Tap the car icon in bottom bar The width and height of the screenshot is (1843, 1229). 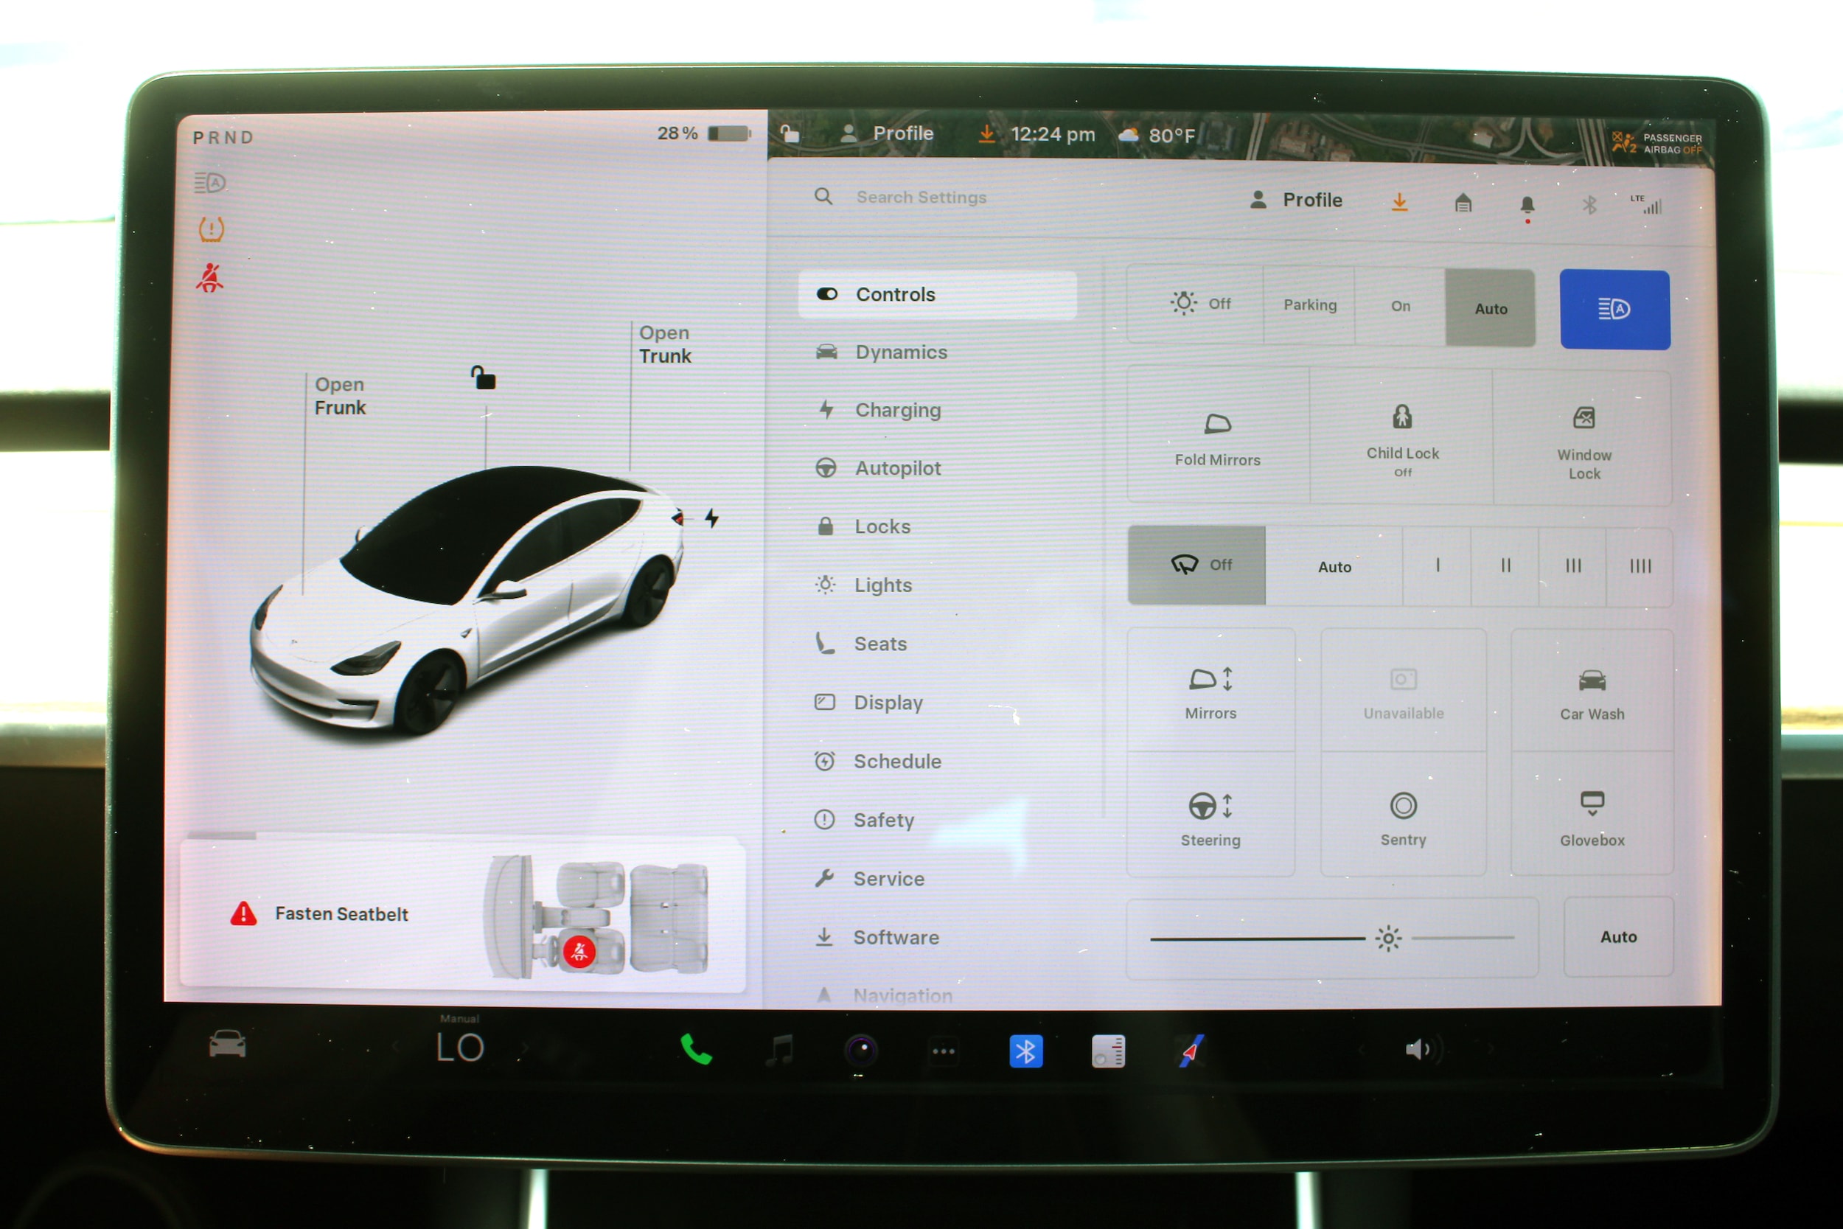(227, 1045)
